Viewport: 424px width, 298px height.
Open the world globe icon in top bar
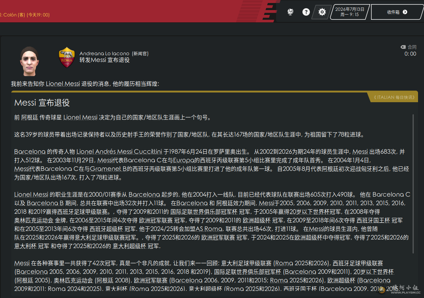[x=290, y=12]
